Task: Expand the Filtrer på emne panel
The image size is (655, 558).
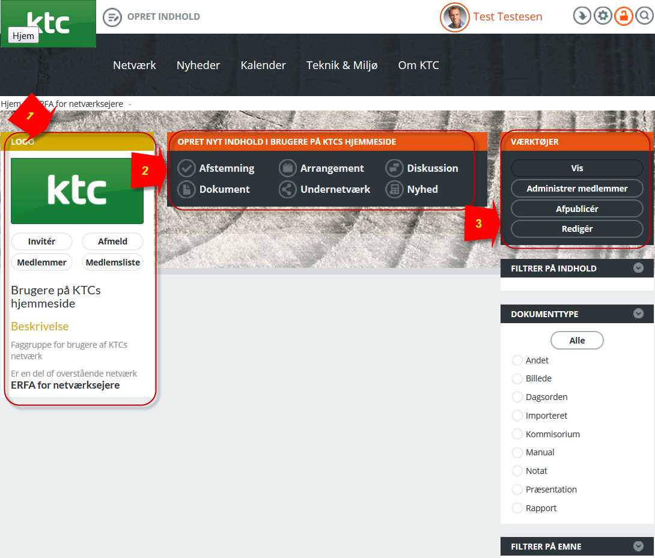Action: click(638, 546)
